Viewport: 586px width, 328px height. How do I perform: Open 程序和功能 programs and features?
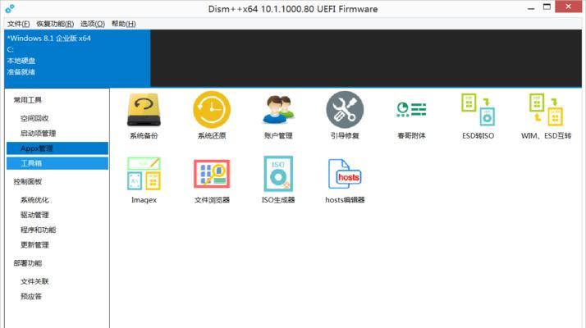(x=38, y=230)
